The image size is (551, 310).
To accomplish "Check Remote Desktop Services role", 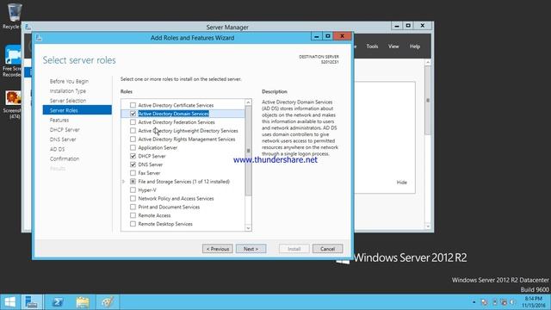I will coord(133,224).
